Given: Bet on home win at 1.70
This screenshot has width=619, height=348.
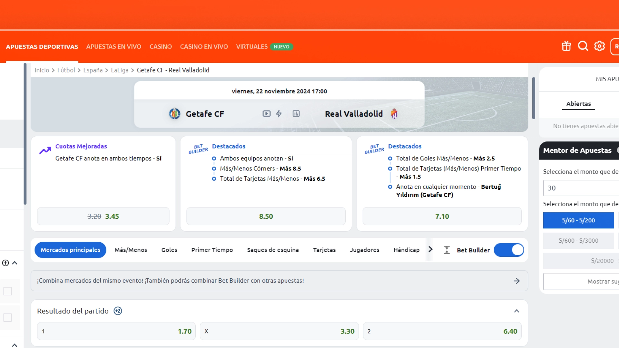Looking at the screenshot, I should 116,331.
